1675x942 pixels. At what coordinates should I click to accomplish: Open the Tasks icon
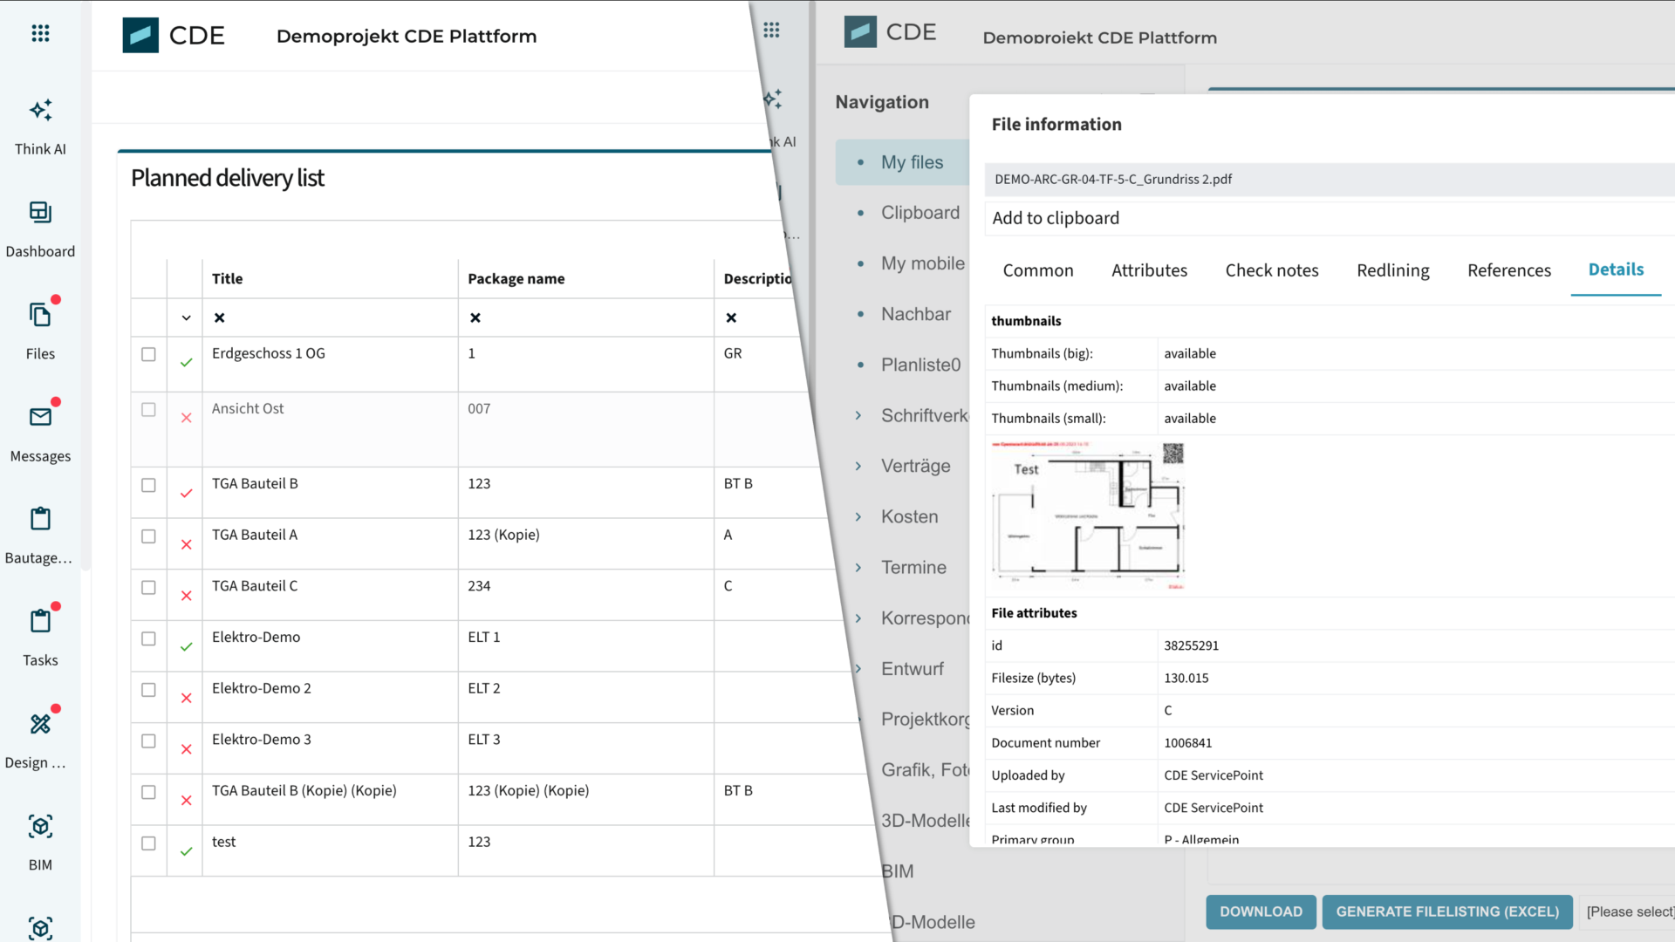point(40,621)
